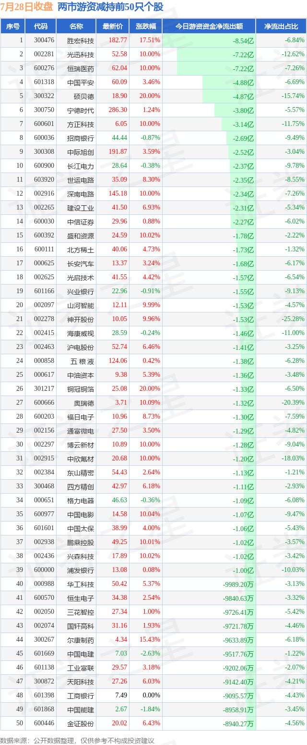
Task: Select the stock name 中国电建
Action: 81,654
